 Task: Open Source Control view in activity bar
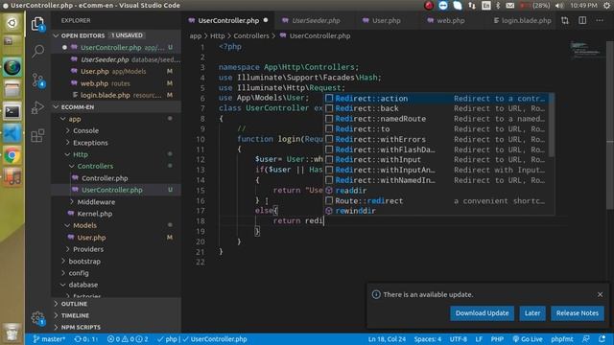[x=38, y=80]
